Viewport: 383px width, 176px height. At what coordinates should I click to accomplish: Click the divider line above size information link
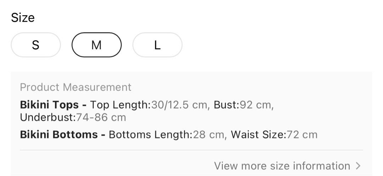(x=191, y=150)
